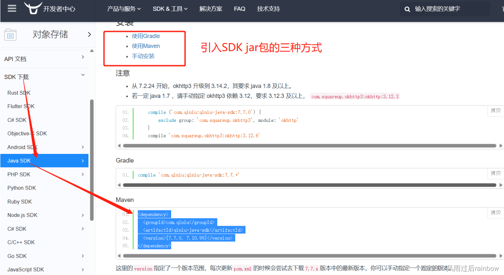Click the artifactId qiniu-java-sdk line
This screenshot has width=504, height=275.
click(x=193, y=230)
